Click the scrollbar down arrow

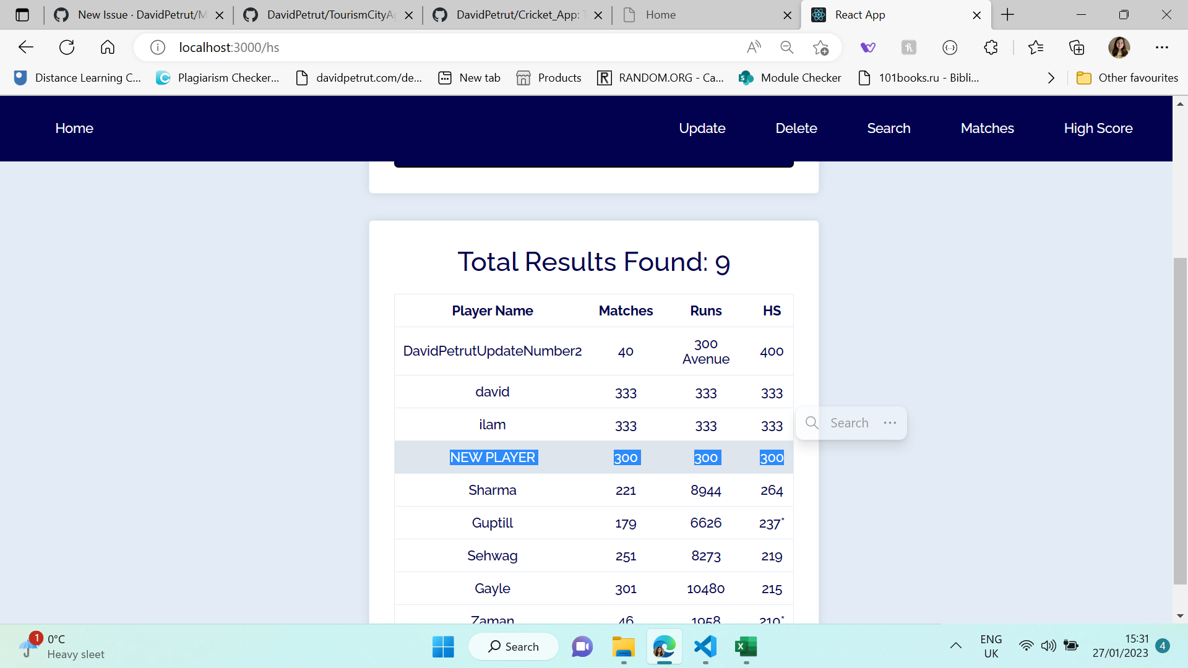[1180, 615]
